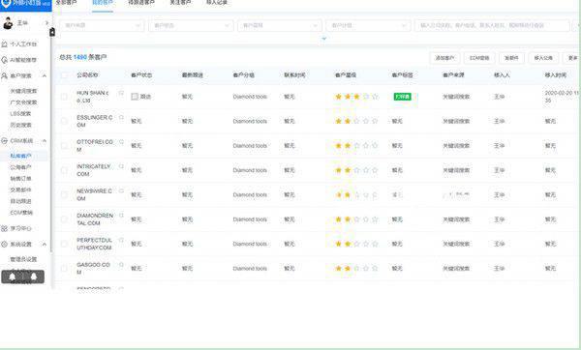Click the small icon beside DIAMONDRENTAL.COM
The image size is (581, 350).
click(121, 216)
